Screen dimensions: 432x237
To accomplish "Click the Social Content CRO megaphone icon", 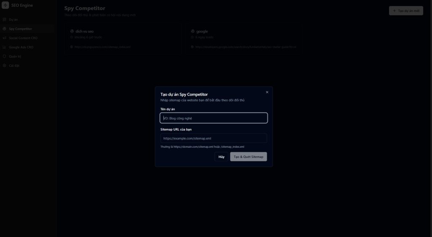I will (x=4, y=38).
